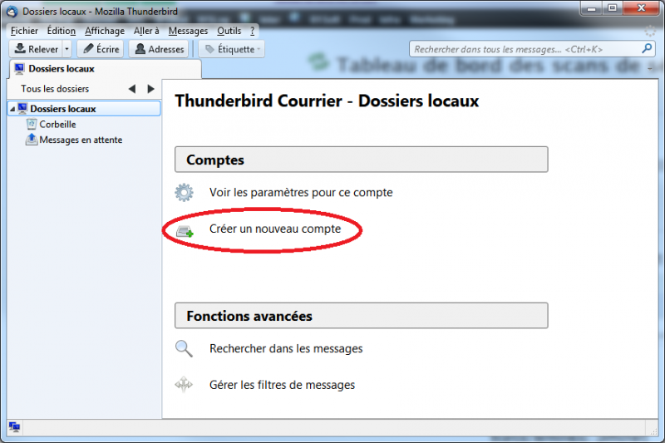This screenshot has width=665, height=443.
Task: Click the search messages magnifier icon
Action: pos(184,348)
